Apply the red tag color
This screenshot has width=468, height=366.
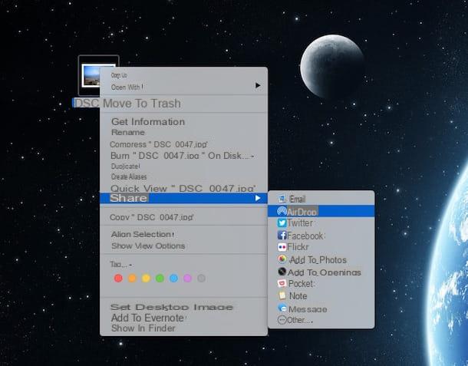click(118, 279)
